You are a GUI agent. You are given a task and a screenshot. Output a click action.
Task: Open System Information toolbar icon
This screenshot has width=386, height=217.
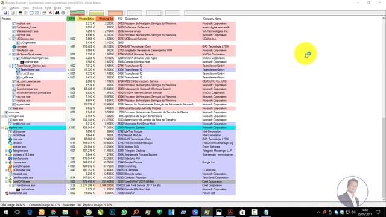pos(21,13)
